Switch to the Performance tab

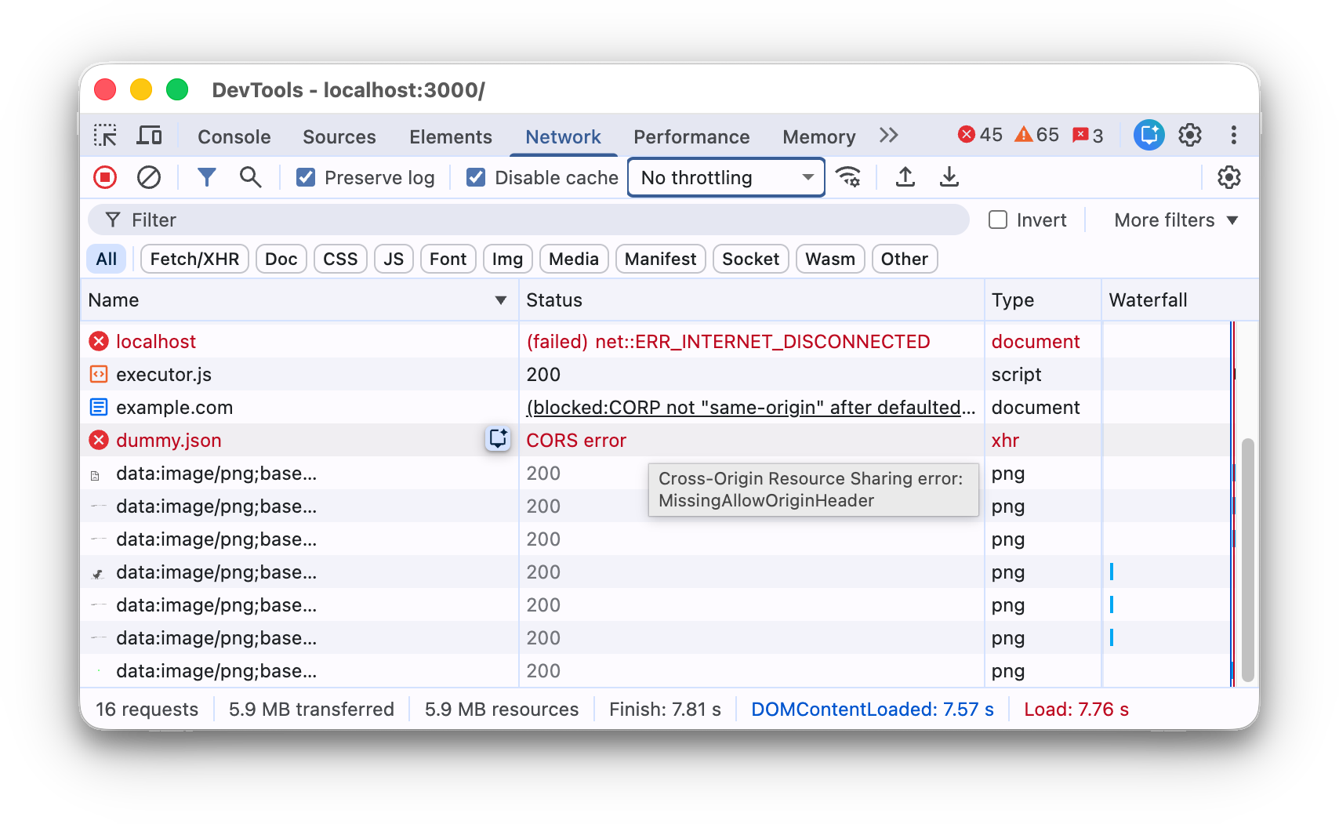[691, 136]
